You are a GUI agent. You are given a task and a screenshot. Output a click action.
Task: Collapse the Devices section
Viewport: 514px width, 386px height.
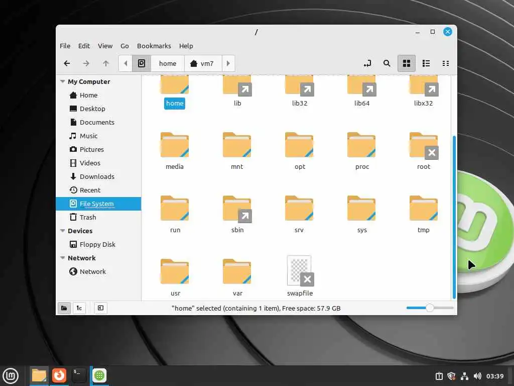[63, 231]
